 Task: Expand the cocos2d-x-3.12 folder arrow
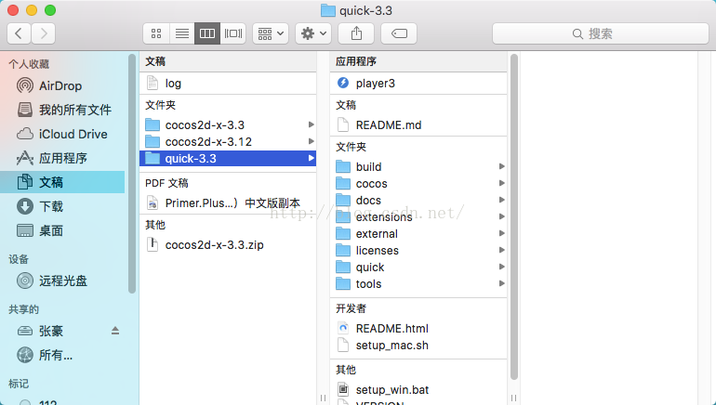click(311, 141)
